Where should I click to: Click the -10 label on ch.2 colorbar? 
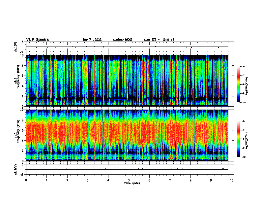pyautogui.click(x=244, y=157)
